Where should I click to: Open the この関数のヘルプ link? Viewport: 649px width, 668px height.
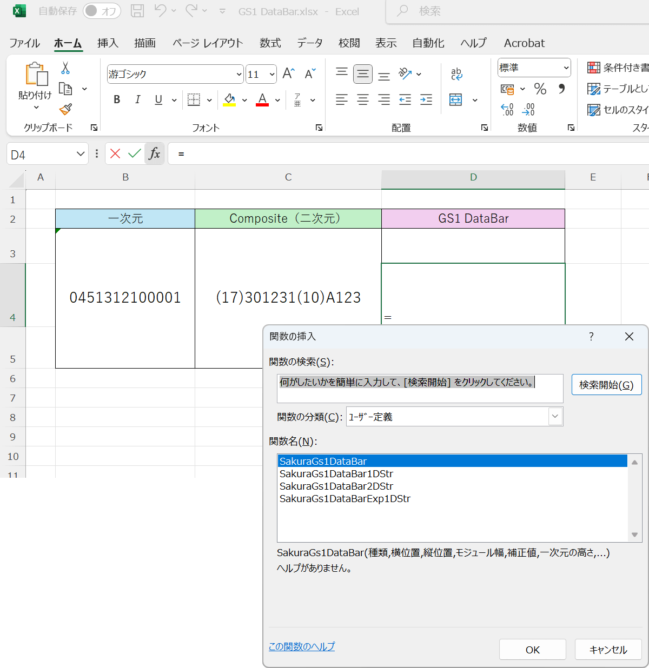301,646
